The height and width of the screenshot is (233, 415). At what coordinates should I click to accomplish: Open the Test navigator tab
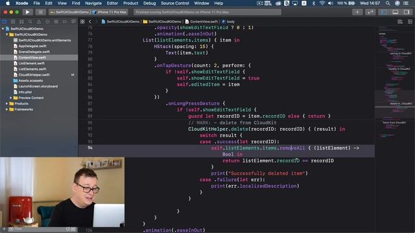tap(47, 21)
